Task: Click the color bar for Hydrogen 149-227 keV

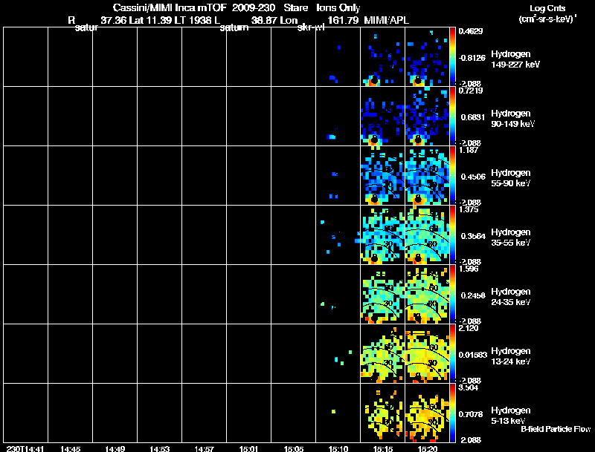Action: pyautogui.click(x=452, y=57)
